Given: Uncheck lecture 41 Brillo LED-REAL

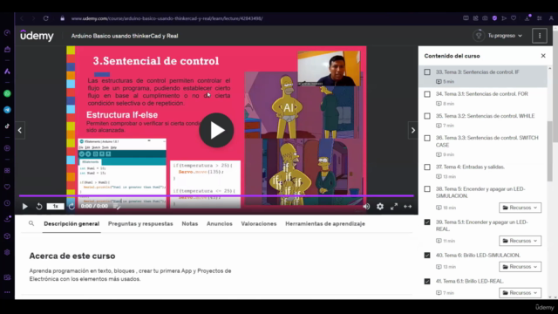Looking at the screenshot, I should point(427,281).
